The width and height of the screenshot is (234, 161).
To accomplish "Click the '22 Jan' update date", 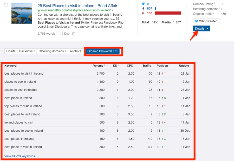I will 185,74.
